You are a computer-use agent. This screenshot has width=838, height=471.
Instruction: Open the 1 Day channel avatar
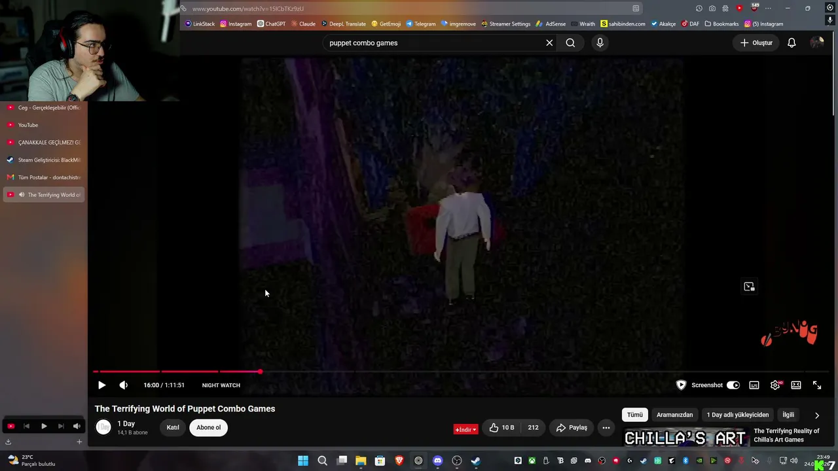coord(103,427)
